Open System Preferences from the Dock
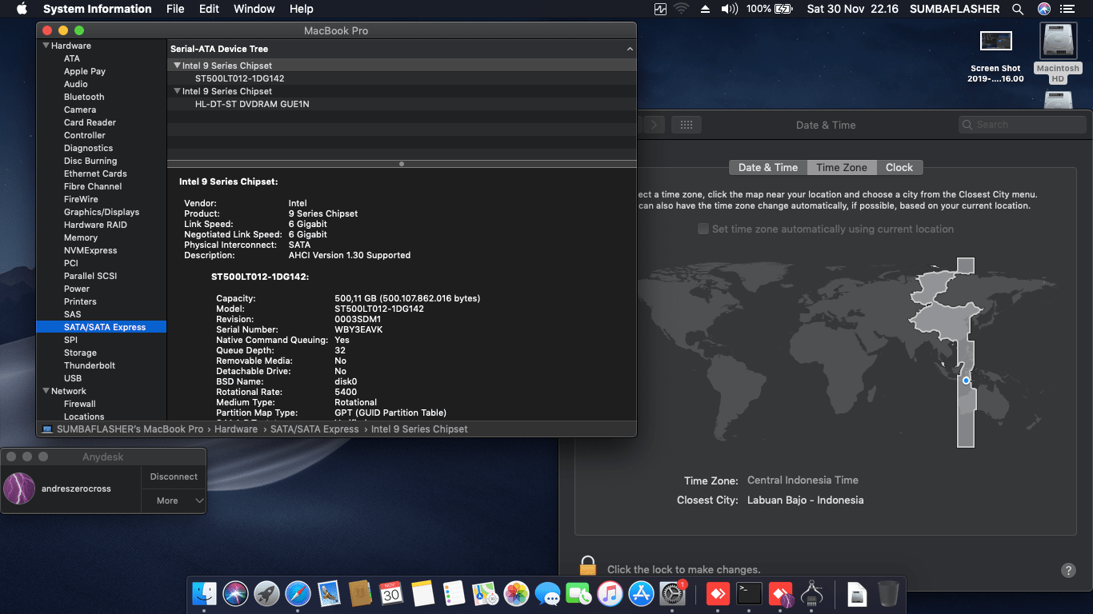The image size is (1093, 614). [x=673, y=594]
